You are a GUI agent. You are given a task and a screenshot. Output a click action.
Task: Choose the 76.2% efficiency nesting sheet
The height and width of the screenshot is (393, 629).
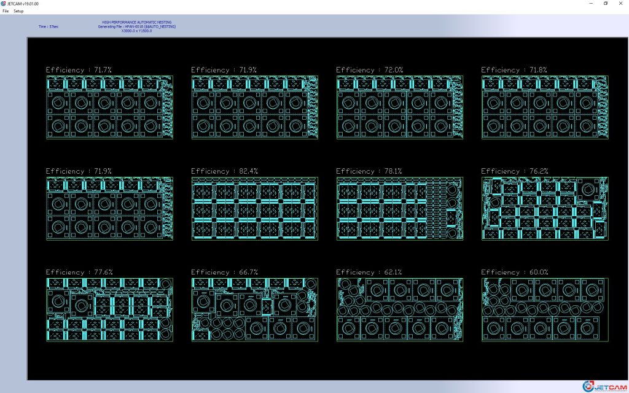544,208
